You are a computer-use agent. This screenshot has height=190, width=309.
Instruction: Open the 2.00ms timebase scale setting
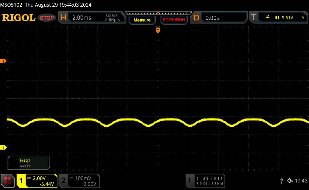point(81,18)
